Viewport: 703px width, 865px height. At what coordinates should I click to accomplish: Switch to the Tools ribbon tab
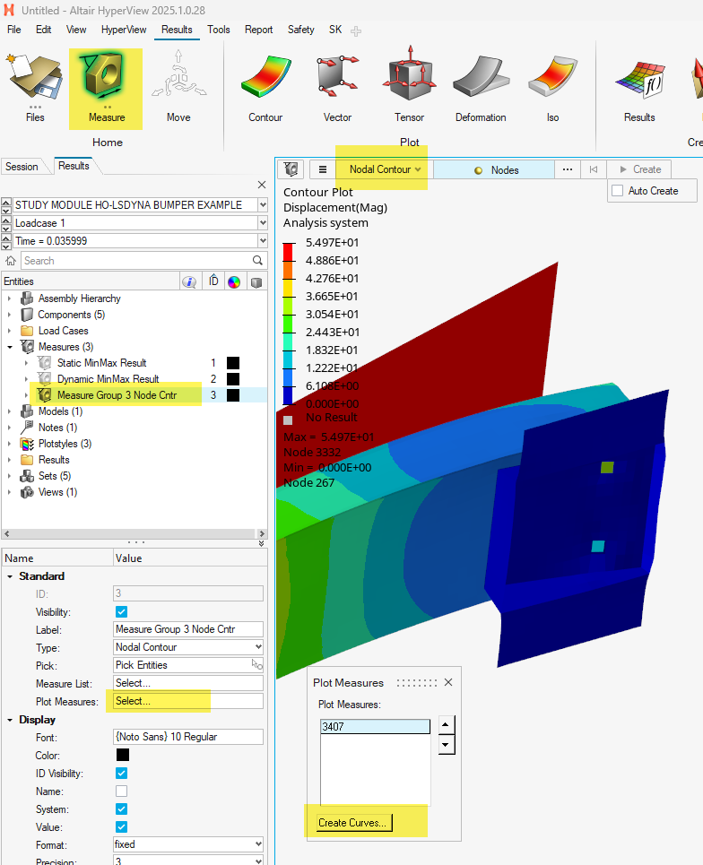(219, 30)
